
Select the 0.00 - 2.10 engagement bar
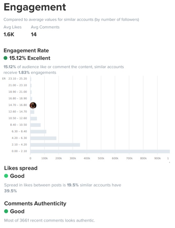coord(100,151)
